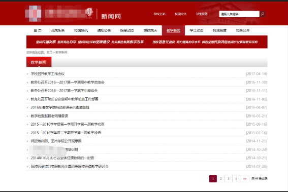Open the 学生服务 header link
The width and height of the screenshot is (288, 192).
coord(202,14)
